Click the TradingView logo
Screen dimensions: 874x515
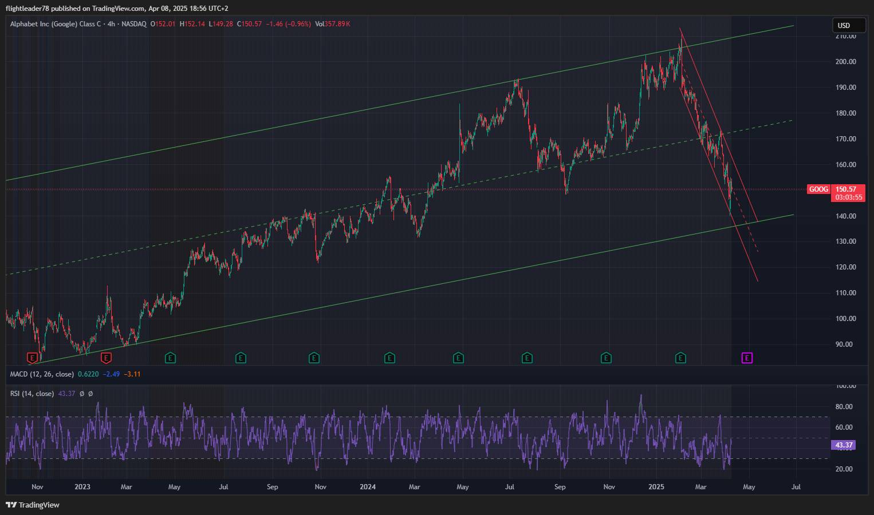tap(33, 505)
